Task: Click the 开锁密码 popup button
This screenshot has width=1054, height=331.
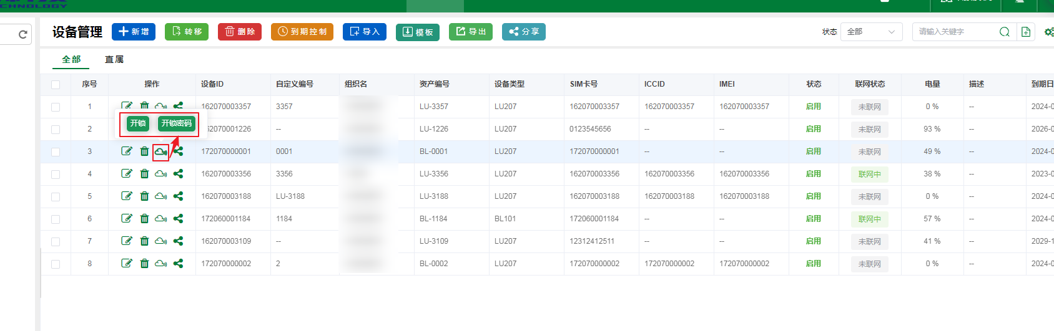Action: coord(177,123)
